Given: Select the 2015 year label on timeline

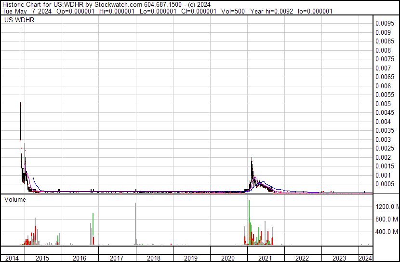Looking at the screenshot, I should click(x=42, y=258).
